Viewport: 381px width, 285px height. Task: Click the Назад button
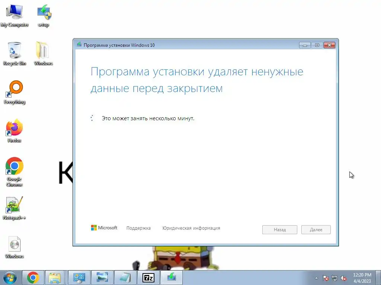(x=280, y=229)
